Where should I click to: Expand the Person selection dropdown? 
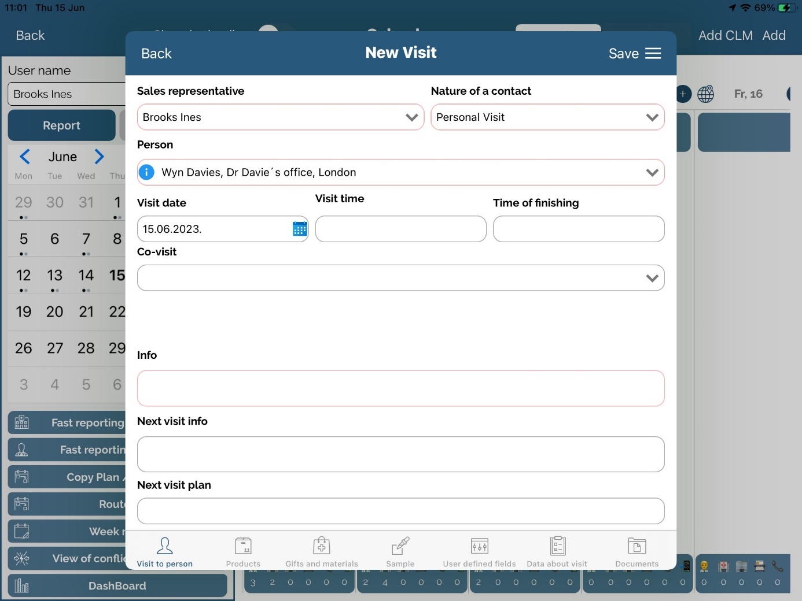pos(652,172)
